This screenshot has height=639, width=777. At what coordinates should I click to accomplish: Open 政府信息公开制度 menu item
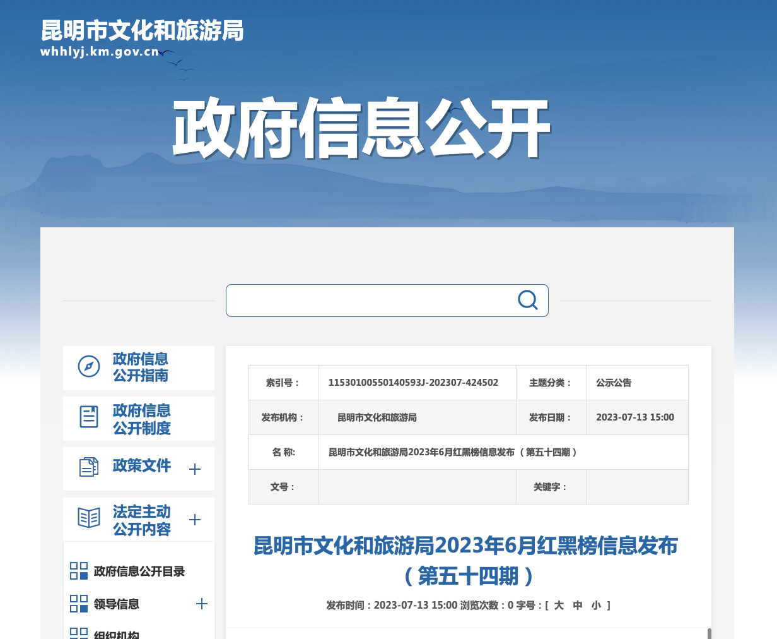click(x=139, y=419)
